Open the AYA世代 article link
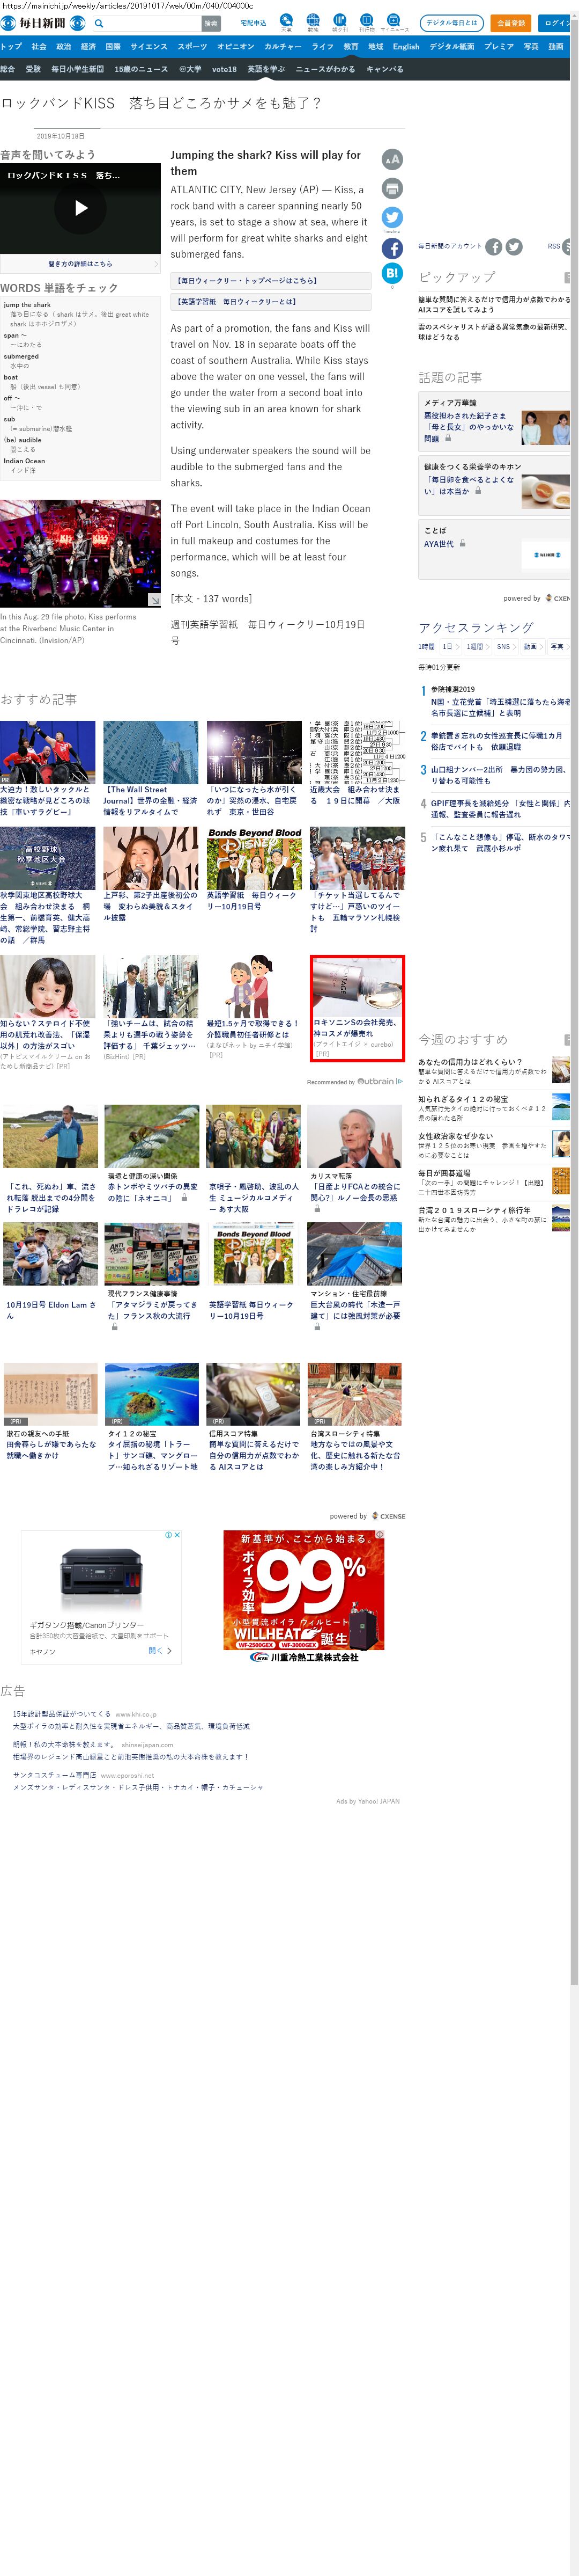 pos(438,544)
